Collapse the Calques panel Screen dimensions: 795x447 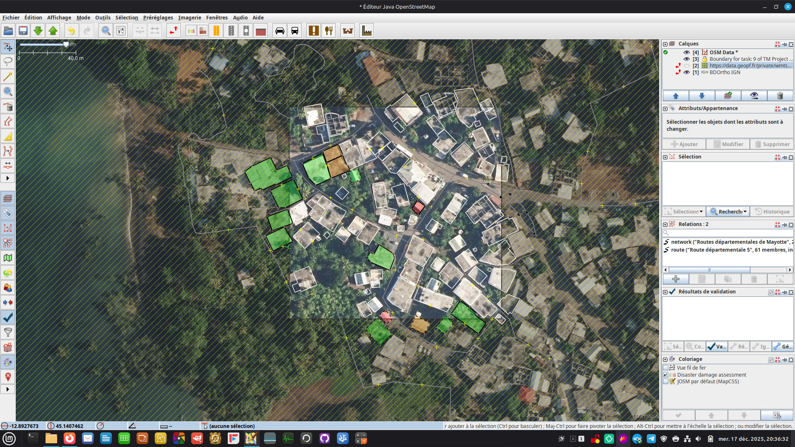[665, 44]
